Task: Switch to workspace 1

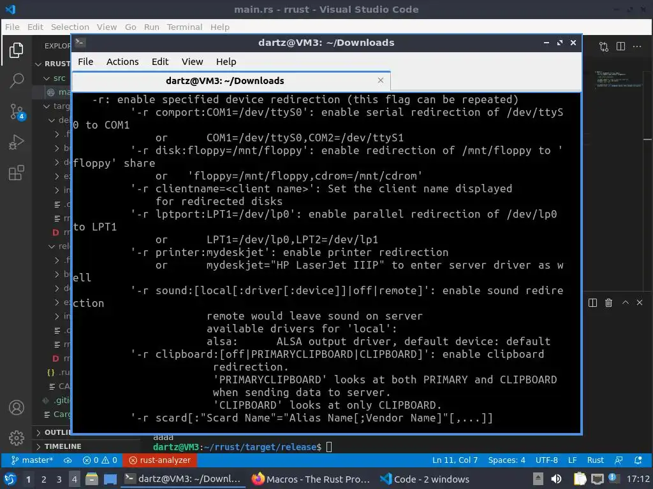Action: point(28,479)
